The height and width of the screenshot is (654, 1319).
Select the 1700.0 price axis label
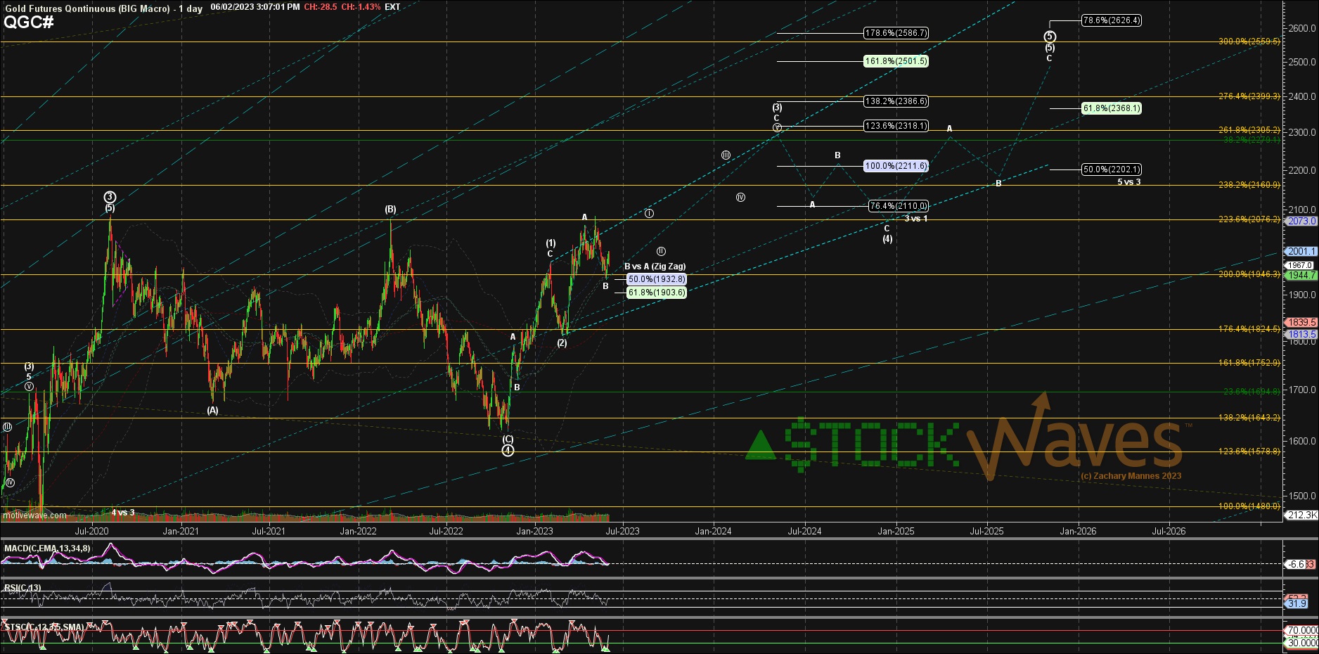pyautogui.click(x=1303, y=390)
